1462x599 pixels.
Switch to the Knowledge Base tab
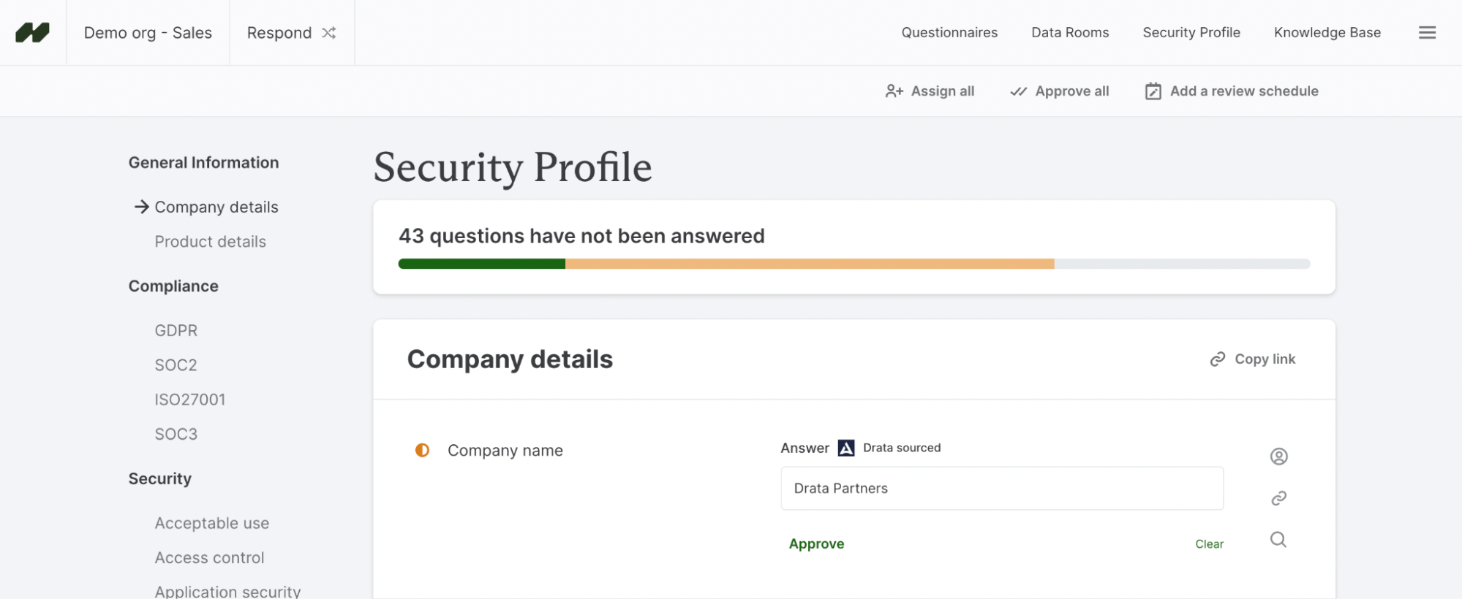coord(1327,33)
